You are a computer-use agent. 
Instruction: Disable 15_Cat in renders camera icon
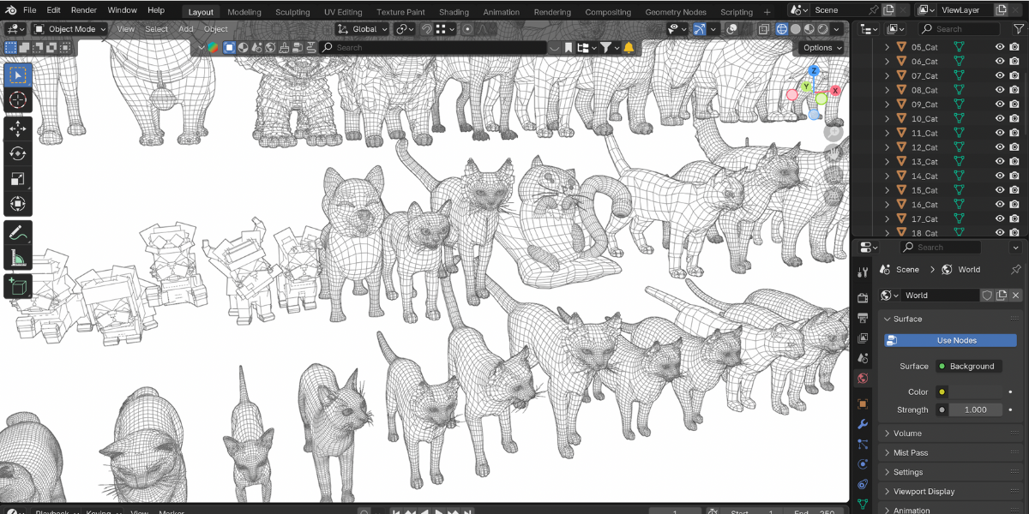(x=1014, y=190)
